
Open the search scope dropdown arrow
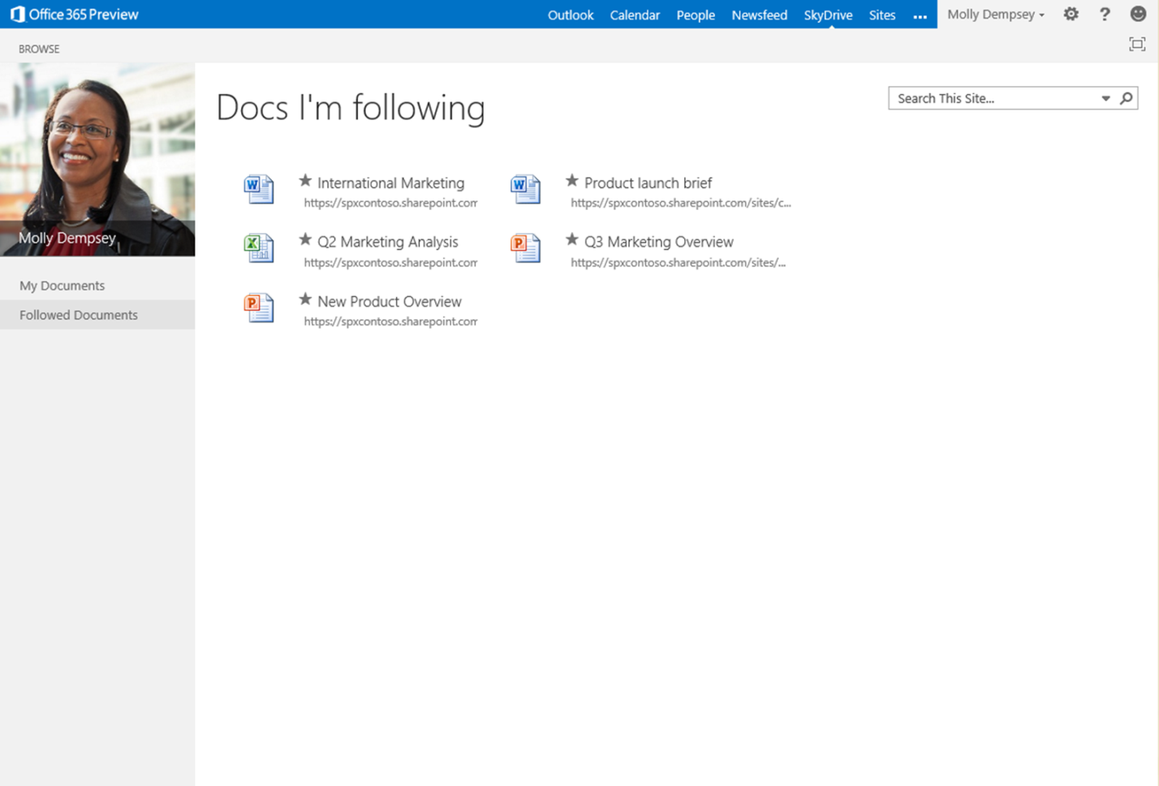[x=1105, y=98]
